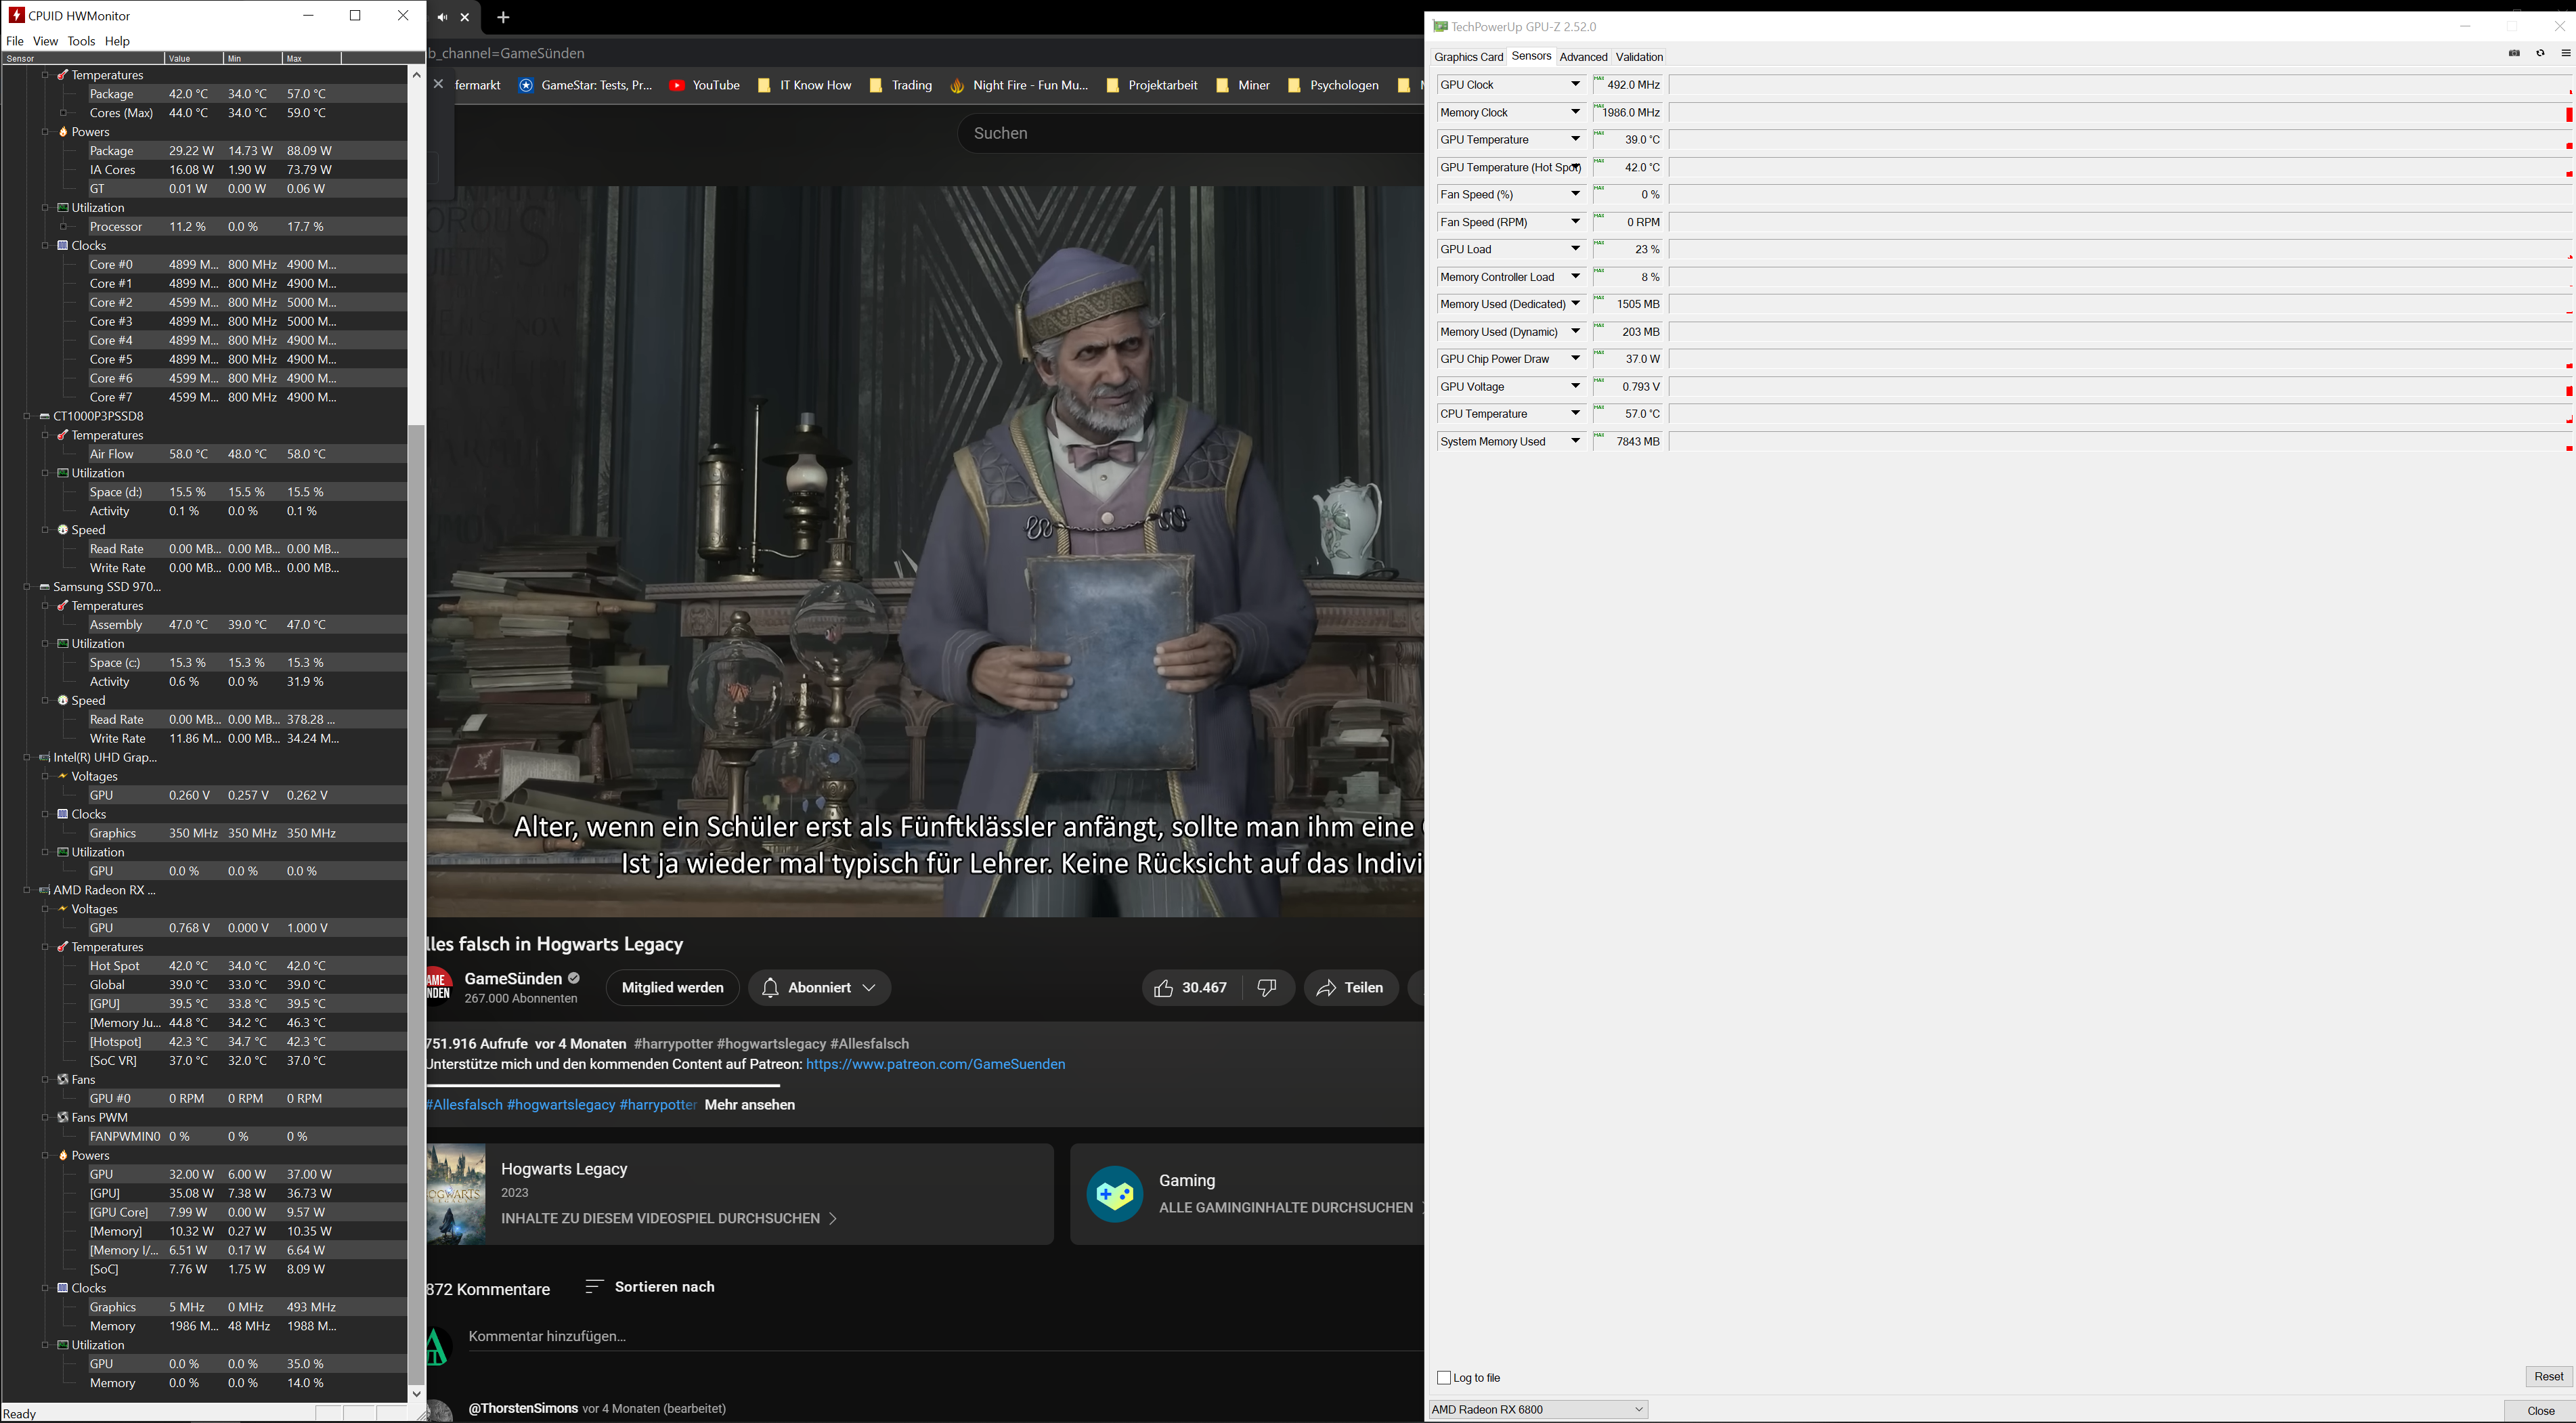This screenshot has width=2576, height=1423.
Task: Click the browser tab mute speaker icon
Action: (442, 17)
